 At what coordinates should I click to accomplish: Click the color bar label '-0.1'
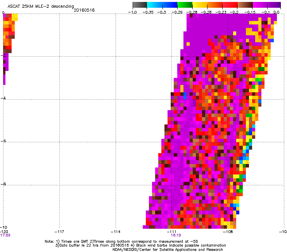click(x=265, y=12)
